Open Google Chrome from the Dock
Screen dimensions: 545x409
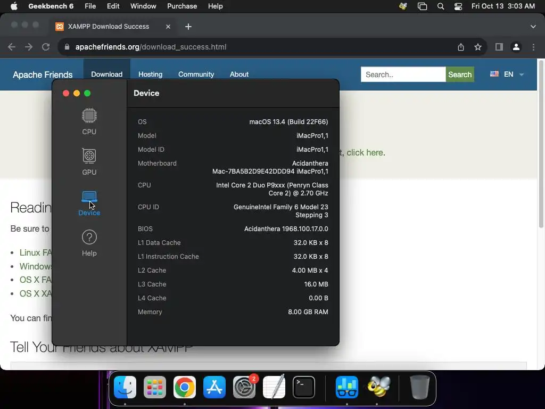pyautogui.click(x=185, y=387)
